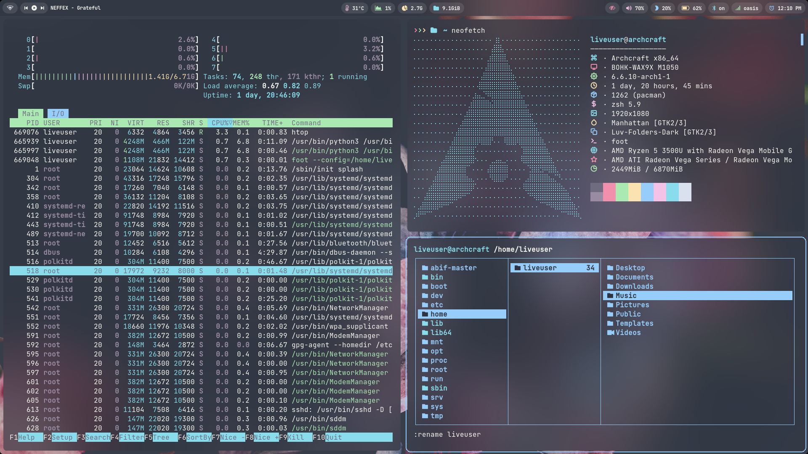Click the 9.1GiB disk usage folder icon
This screenshot has height=454, width=808.
[436, 8]
